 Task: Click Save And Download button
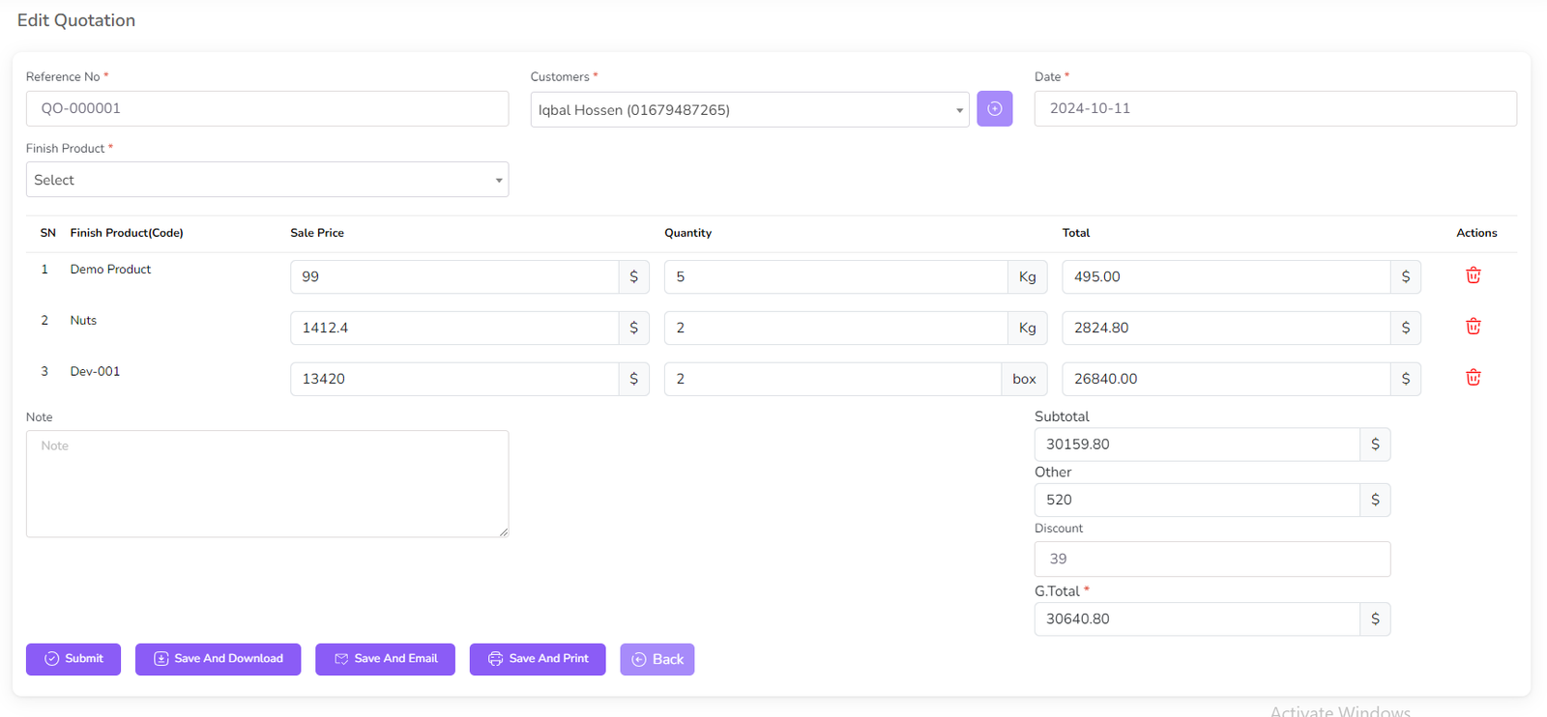point(218,659)
